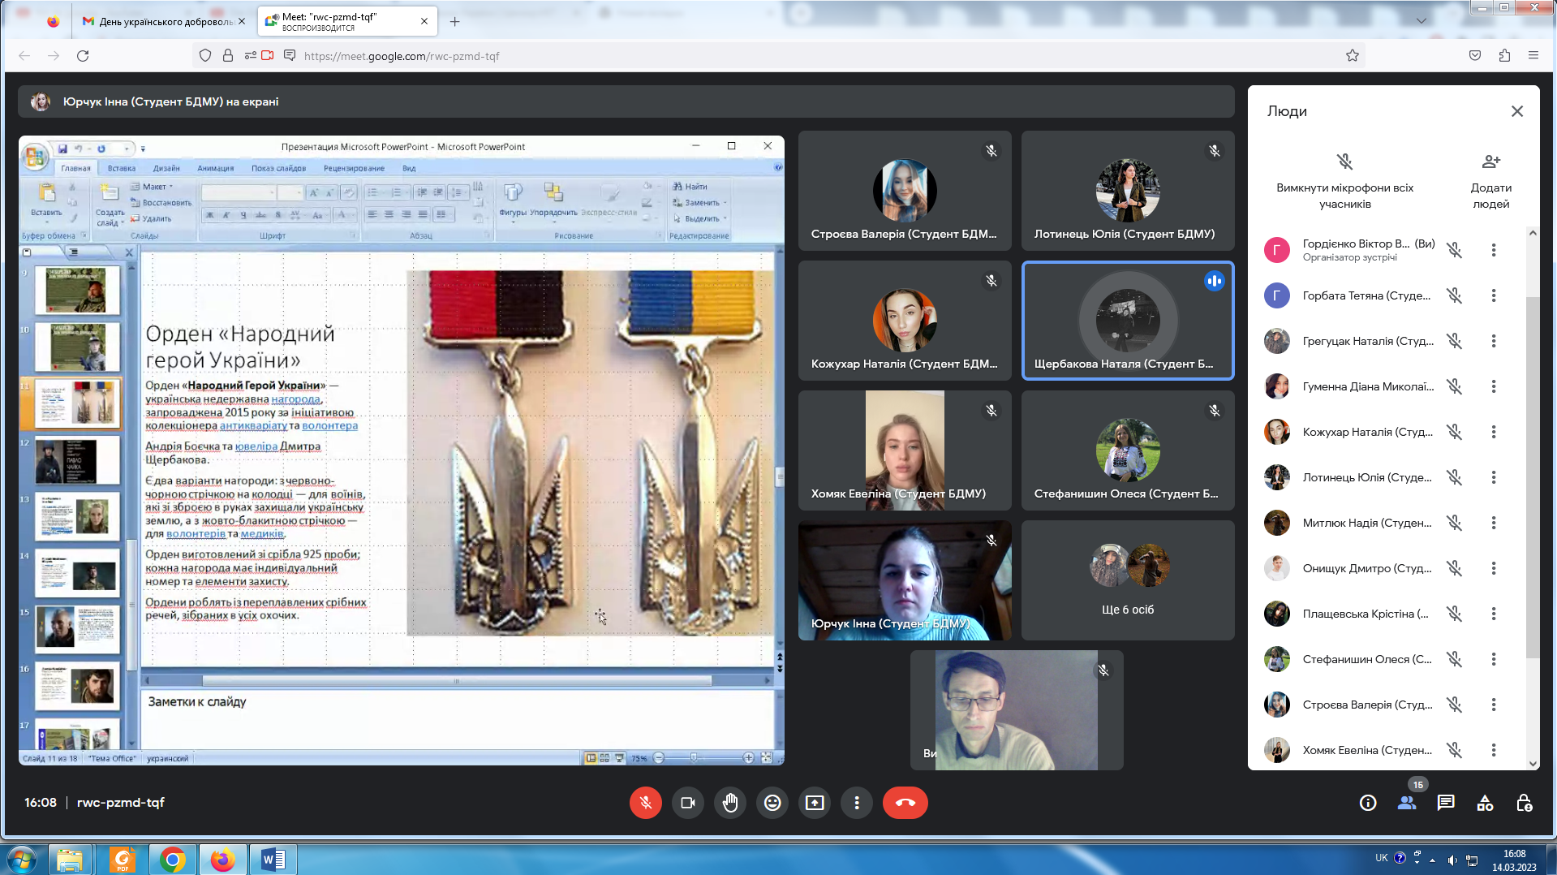Click the Present now screen share icon
Image resolution: width=1557 pixels, height=875 pixels.
[815, 803]
